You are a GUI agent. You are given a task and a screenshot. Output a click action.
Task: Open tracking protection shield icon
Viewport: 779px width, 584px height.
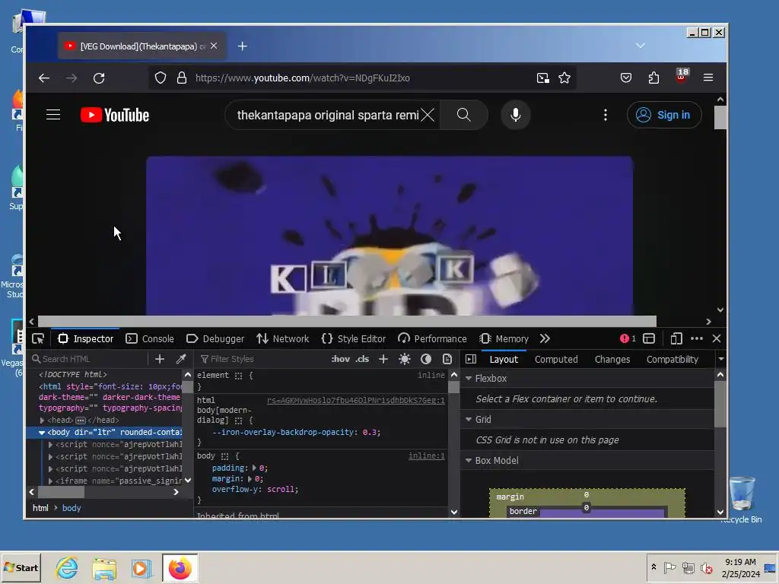161,78
